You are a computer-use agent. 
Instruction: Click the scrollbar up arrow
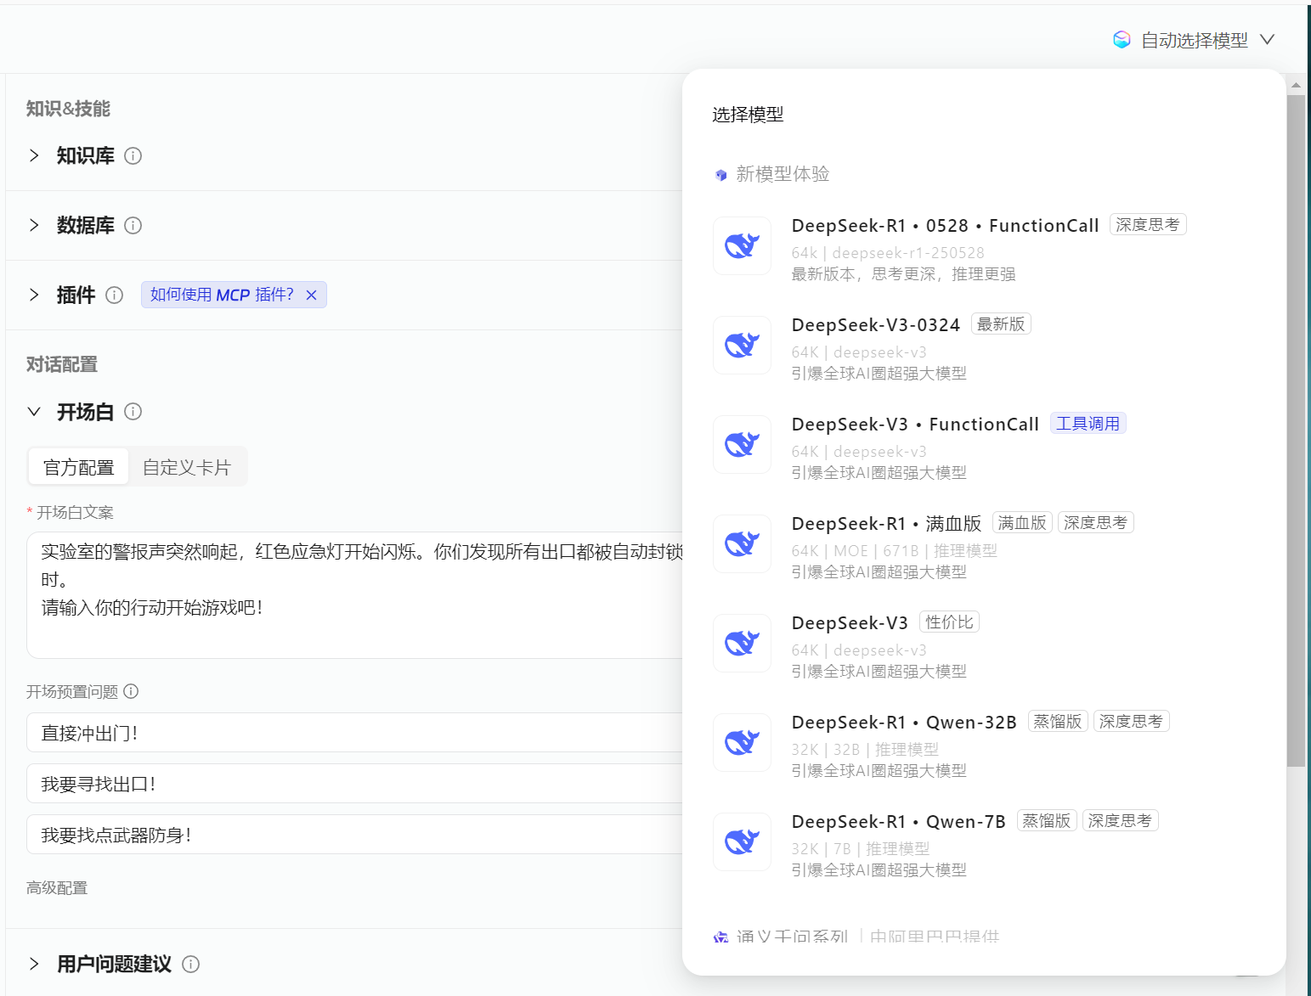(1296, 85)
